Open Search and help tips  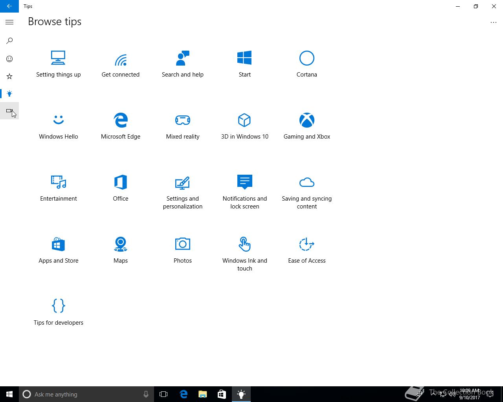182,64
